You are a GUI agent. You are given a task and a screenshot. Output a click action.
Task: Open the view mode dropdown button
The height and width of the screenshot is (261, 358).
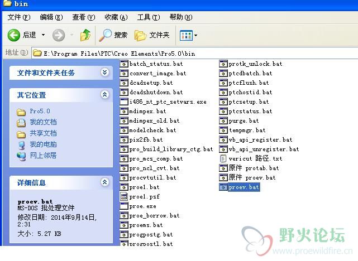188,35
